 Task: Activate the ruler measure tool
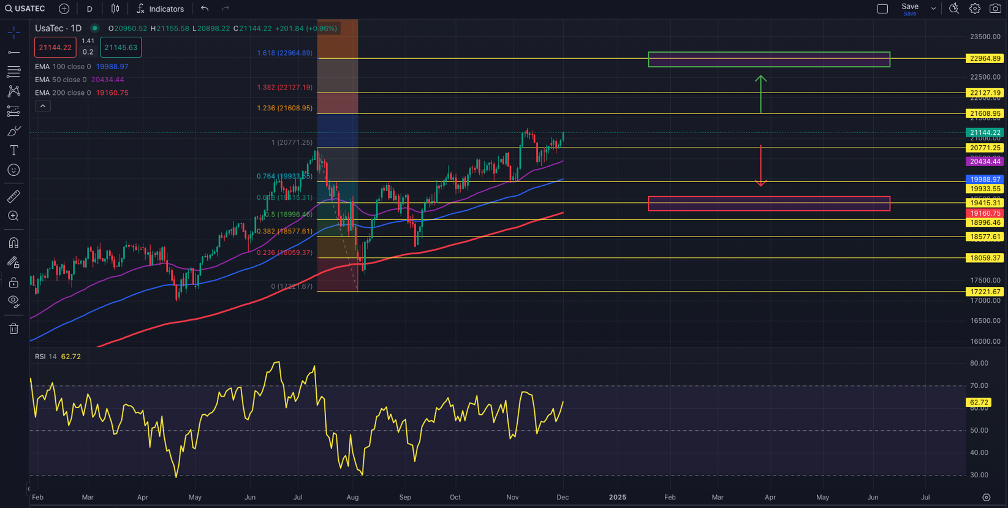coord(13,196)
